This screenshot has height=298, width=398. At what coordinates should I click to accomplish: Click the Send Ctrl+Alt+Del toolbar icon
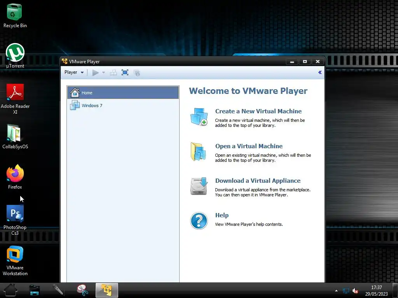pyautogui.click(x=113, y=73)
